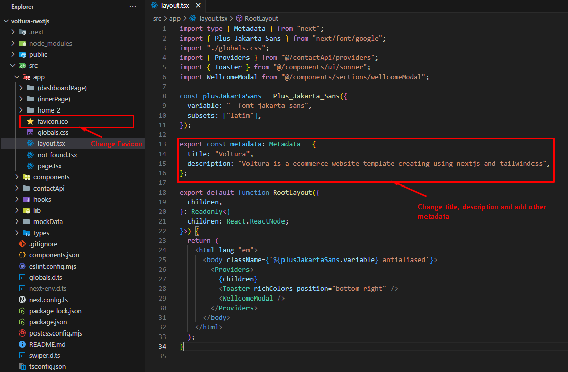
Task: Click line number 13 in the gutter
Action: point(162,144)
